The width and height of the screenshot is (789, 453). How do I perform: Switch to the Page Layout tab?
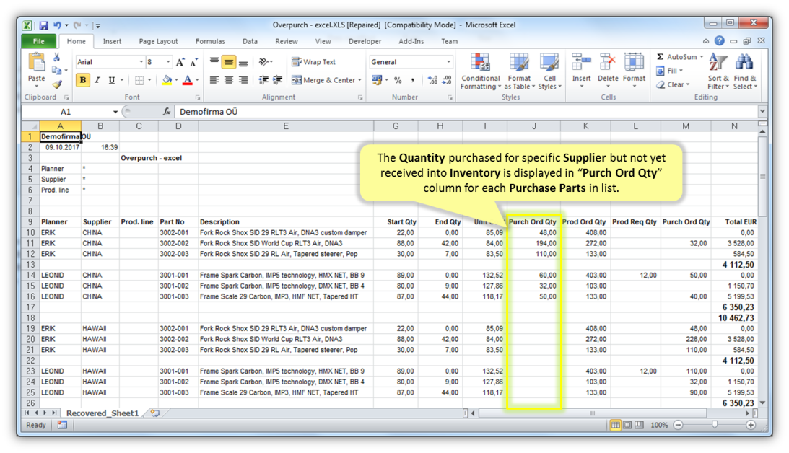pyautogui.click(x=158, y=41)
